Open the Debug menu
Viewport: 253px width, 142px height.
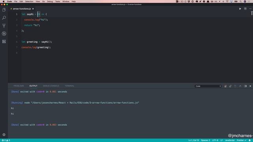coord(50,2)
